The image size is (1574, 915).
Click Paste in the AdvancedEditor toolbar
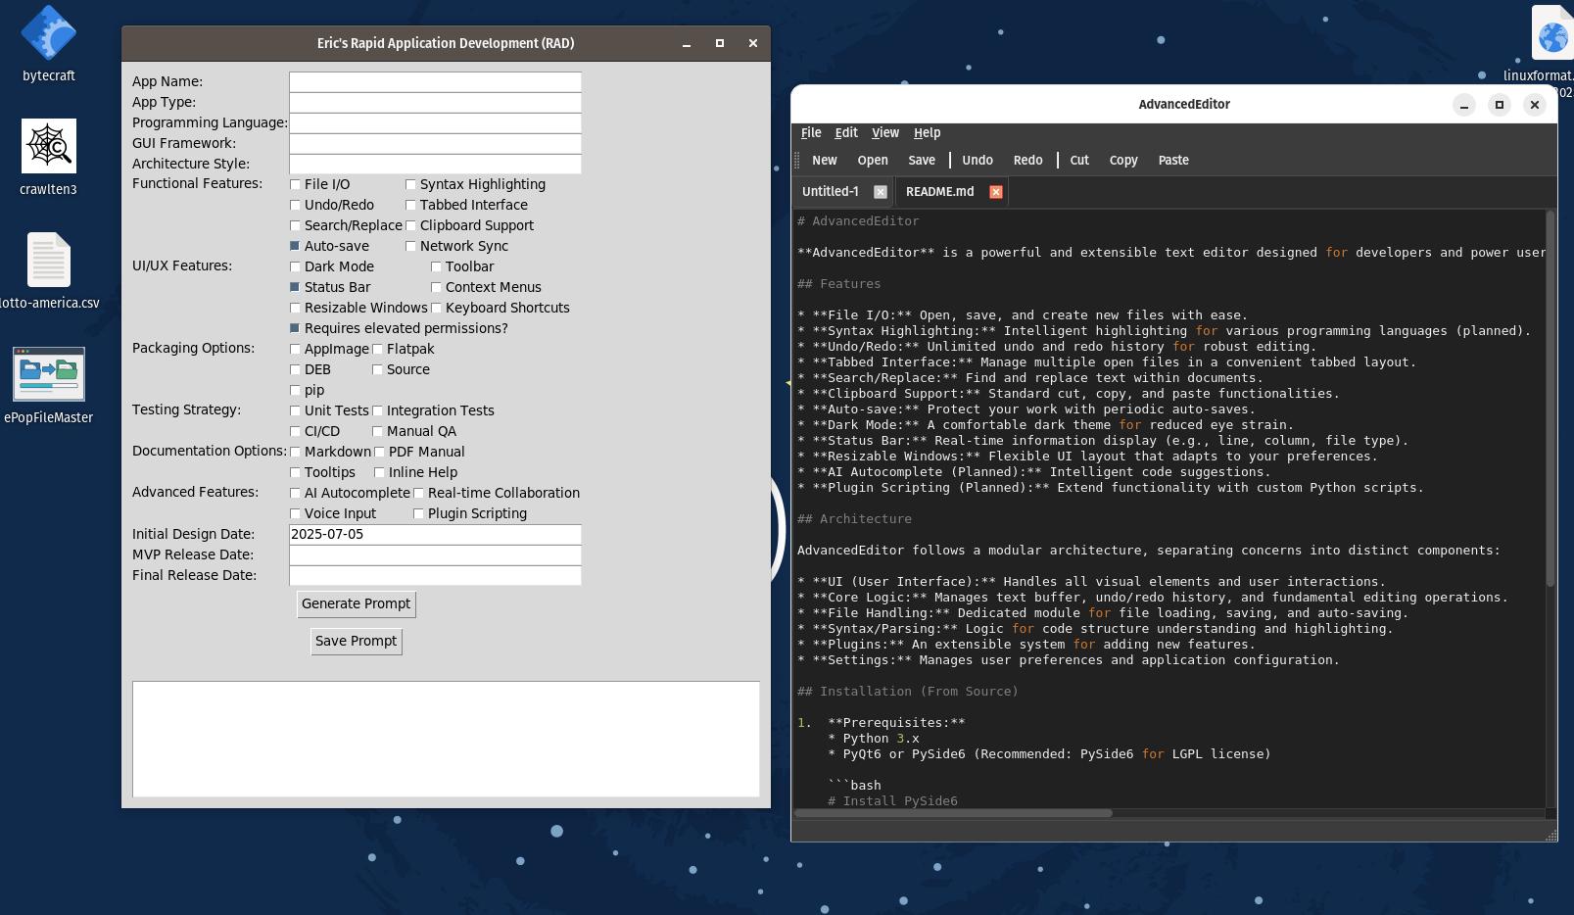coord(1173,161)
